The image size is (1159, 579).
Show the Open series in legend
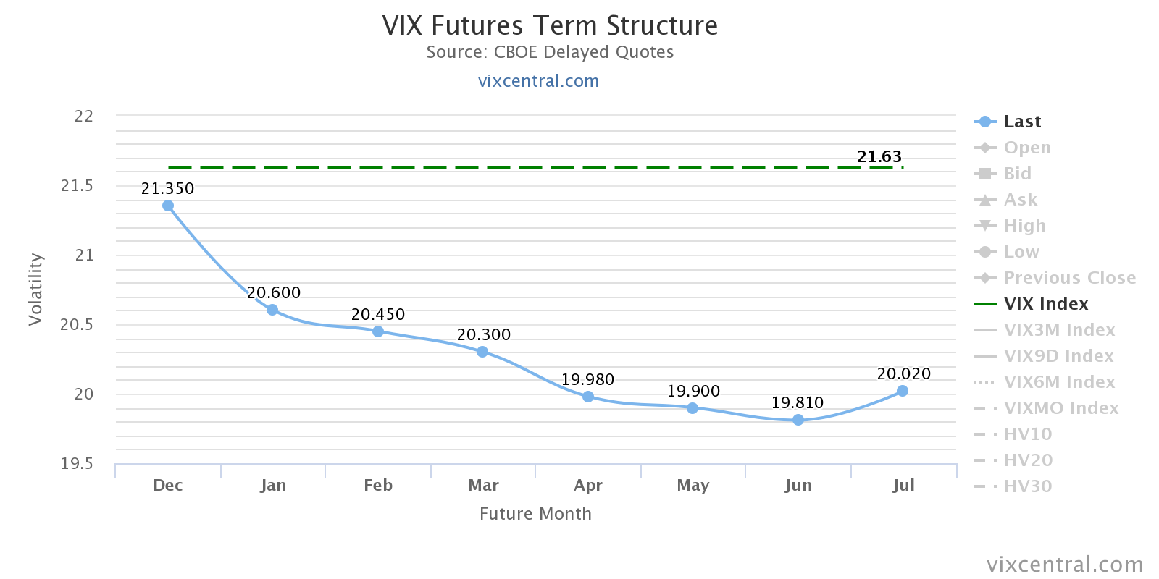coord(1026,148)
